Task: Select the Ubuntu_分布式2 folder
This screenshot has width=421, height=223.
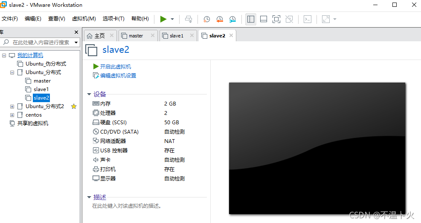Action: (x=45, y=106)
